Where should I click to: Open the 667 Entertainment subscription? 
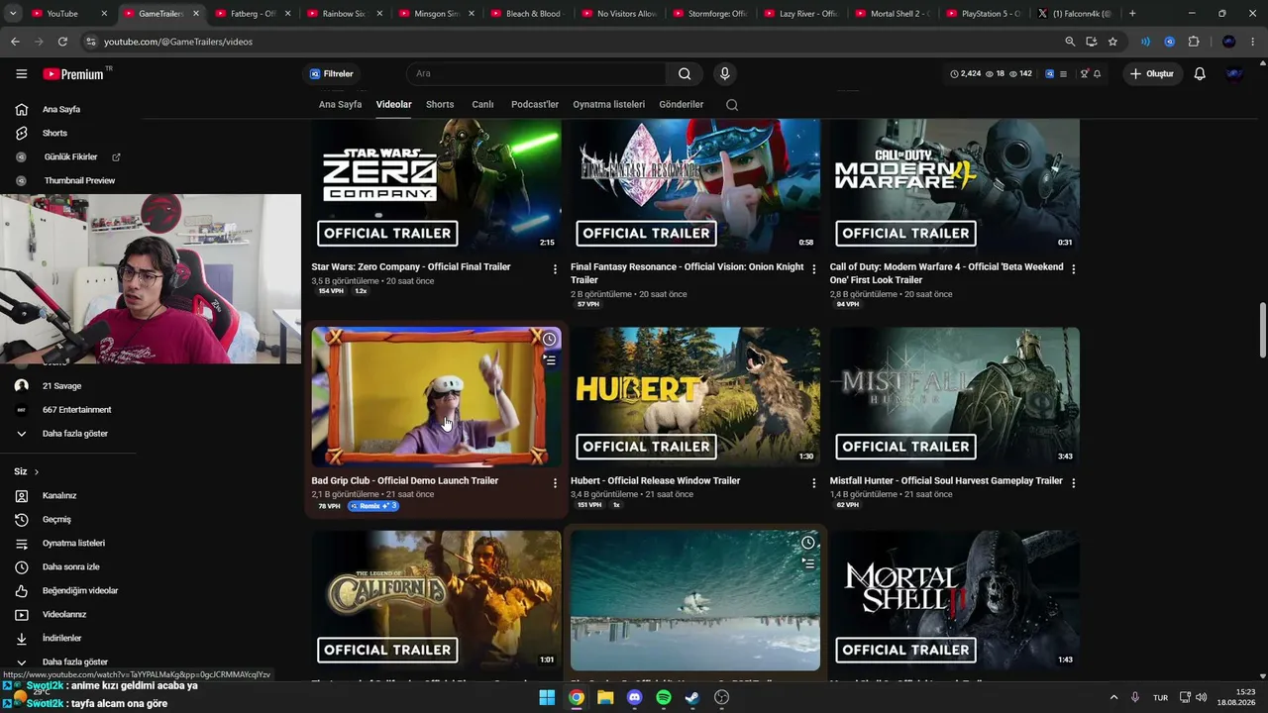[x=76, y=410]
